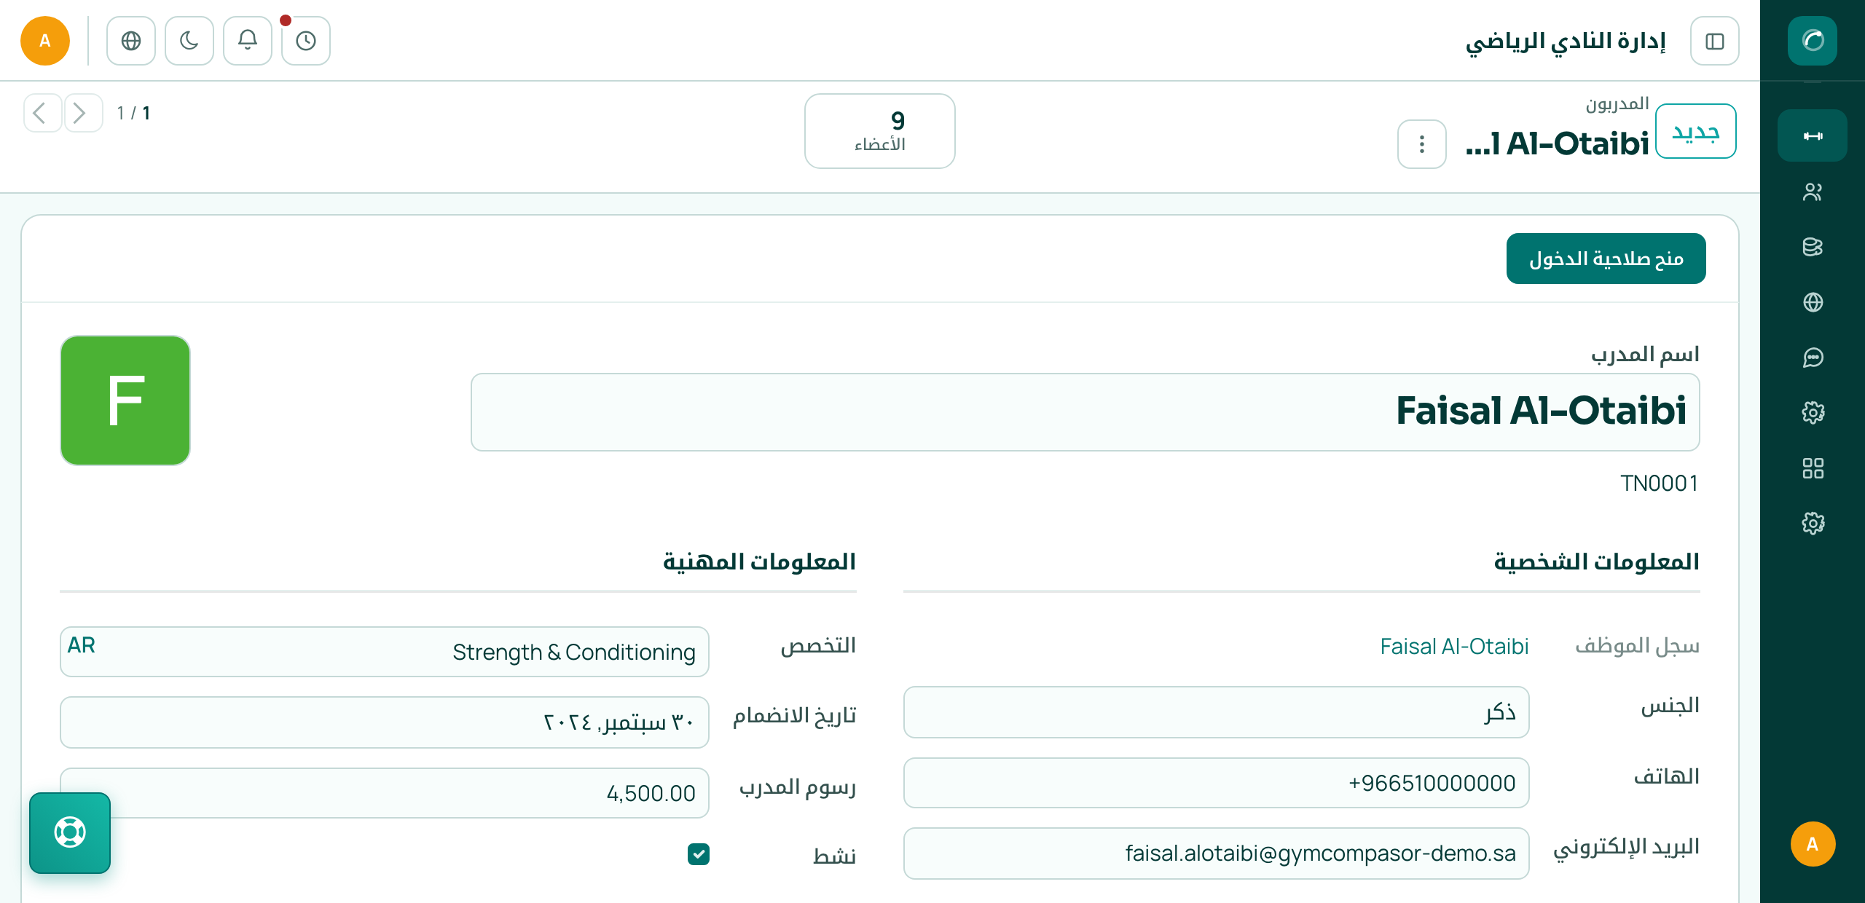Click the lifebuoy support button

pyautogui.click(x=70, y=832)
